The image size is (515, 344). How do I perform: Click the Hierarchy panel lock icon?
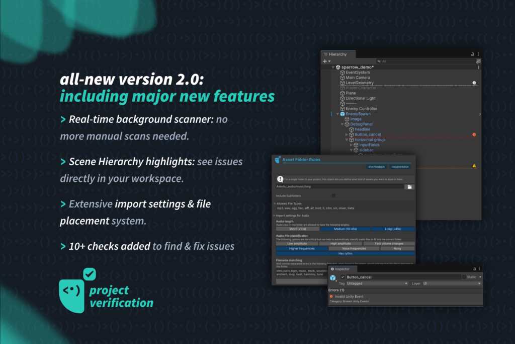click(473, 54)
